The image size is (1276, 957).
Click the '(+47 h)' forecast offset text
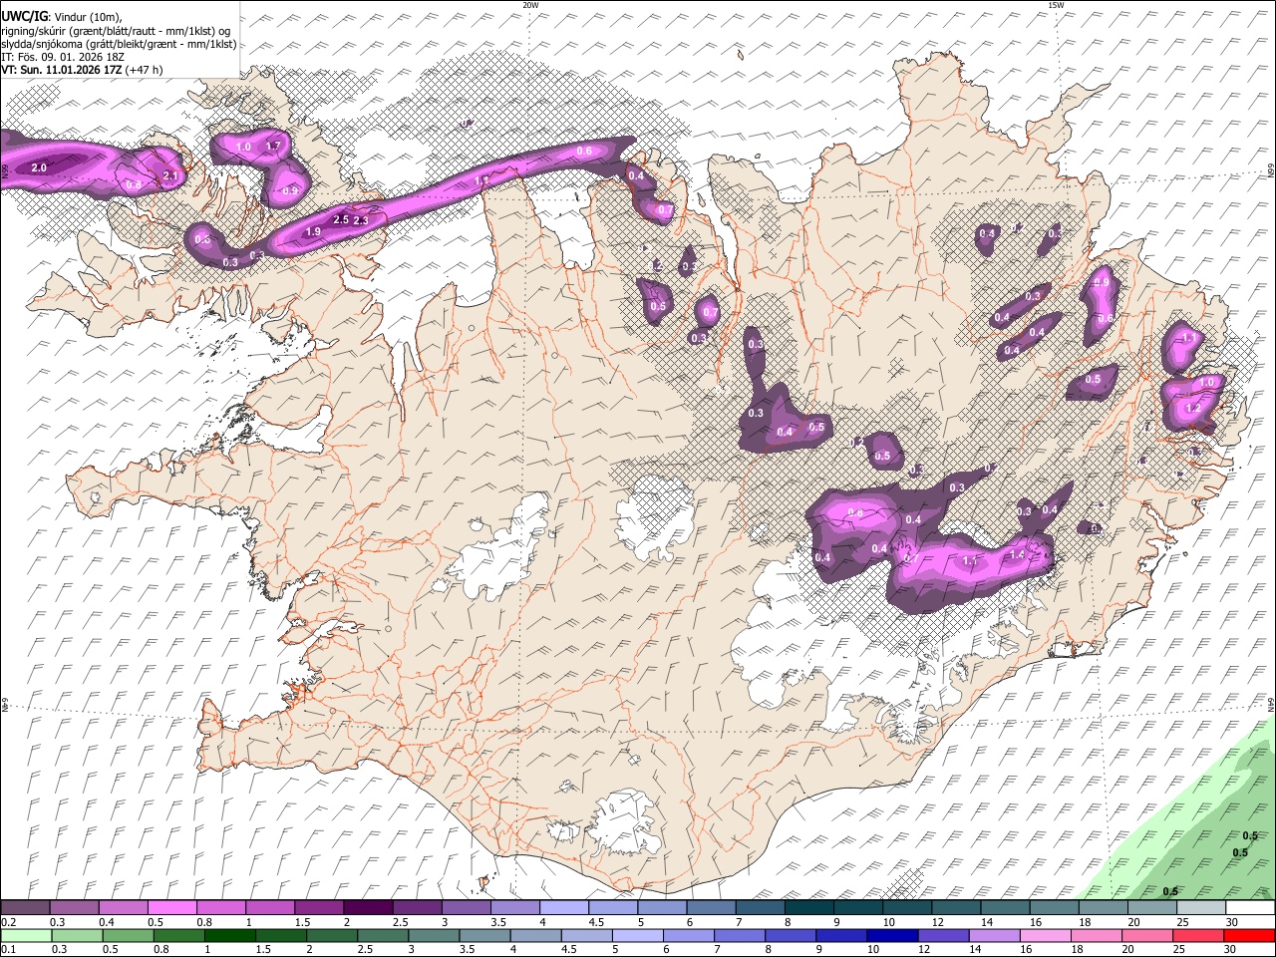click(145, 70)
